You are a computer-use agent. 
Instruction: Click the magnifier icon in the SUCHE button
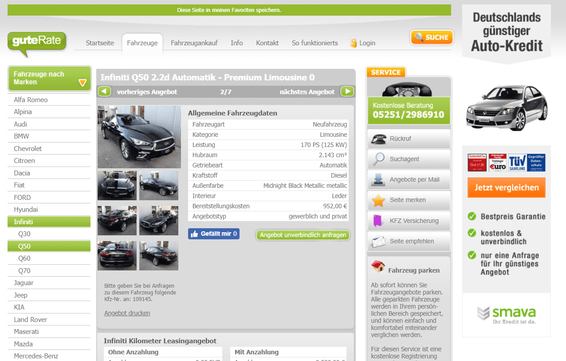pyautogui.click(x=418, y=37)
